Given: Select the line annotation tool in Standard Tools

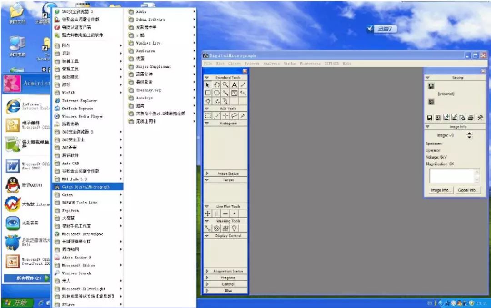Looking at the screenshot, I should 243,85.
